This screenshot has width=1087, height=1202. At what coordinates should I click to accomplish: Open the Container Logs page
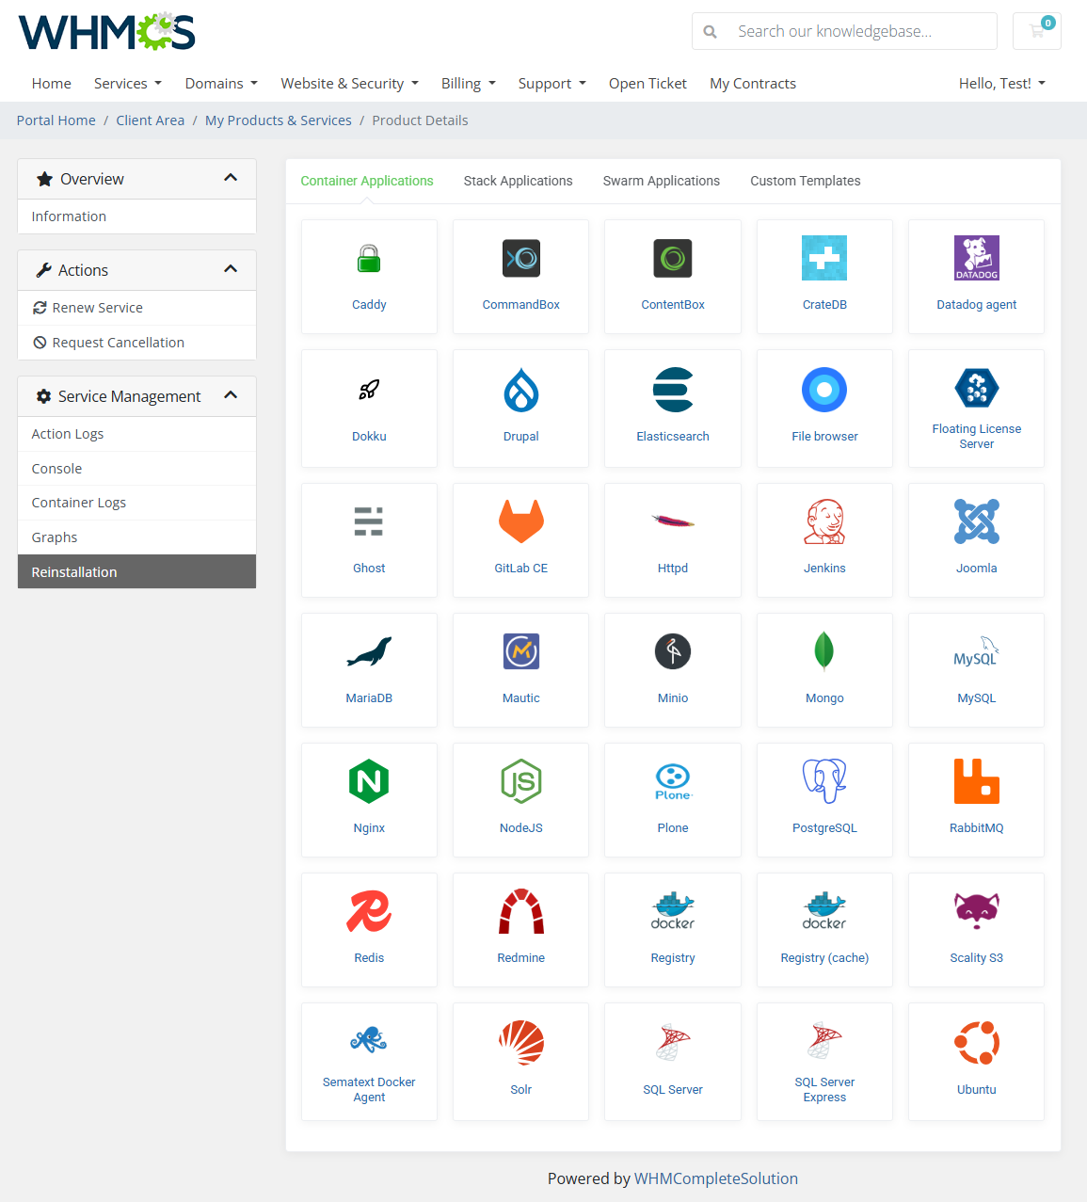[79, 503]
